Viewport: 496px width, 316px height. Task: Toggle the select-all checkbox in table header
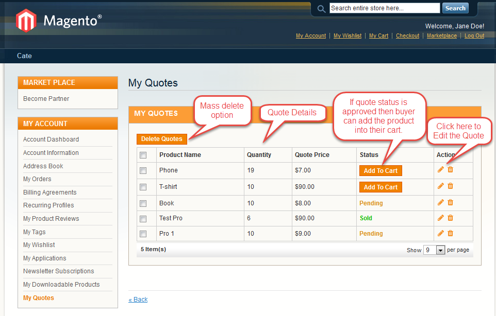pyautogui.click(x=143, y=155)
